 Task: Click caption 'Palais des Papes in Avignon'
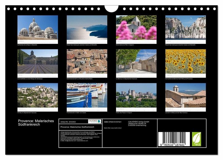(x=124, y=113)
